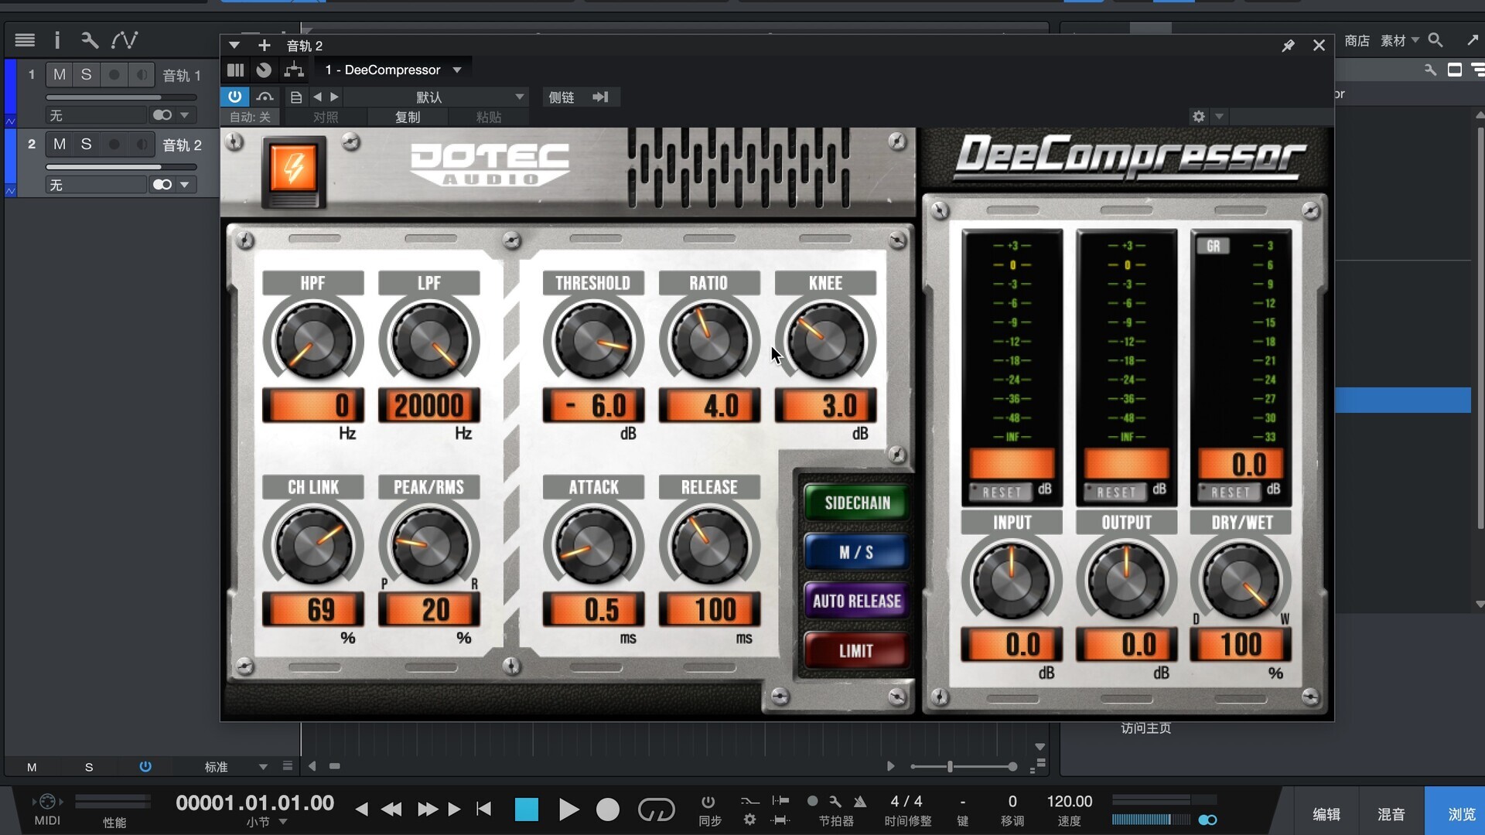Click RESET under the input meter

coord(1002,492)
